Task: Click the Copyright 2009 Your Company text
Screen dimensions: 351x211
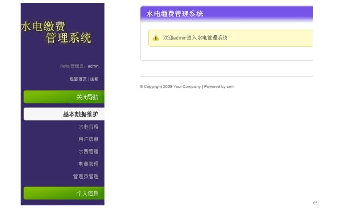Action: coord(170,87)
